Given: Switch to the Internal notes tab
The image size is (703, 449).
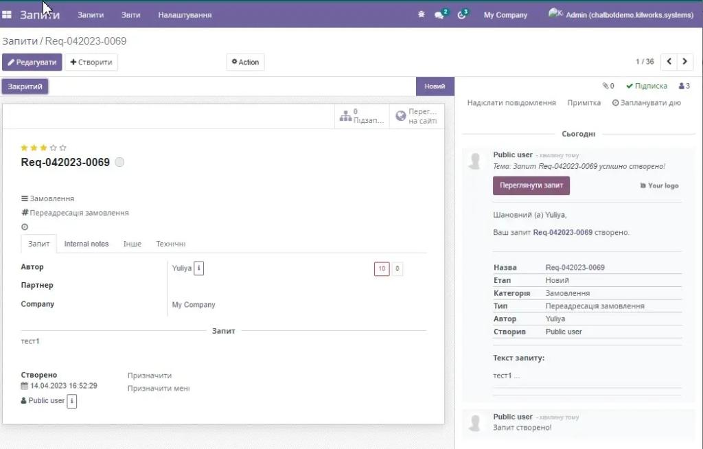Looking at the screenshot, I should click(x=86, y=243).
